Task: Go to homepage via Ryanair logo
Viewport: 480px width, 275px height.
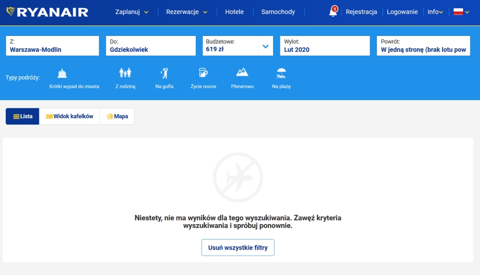Action: point(47,12)
